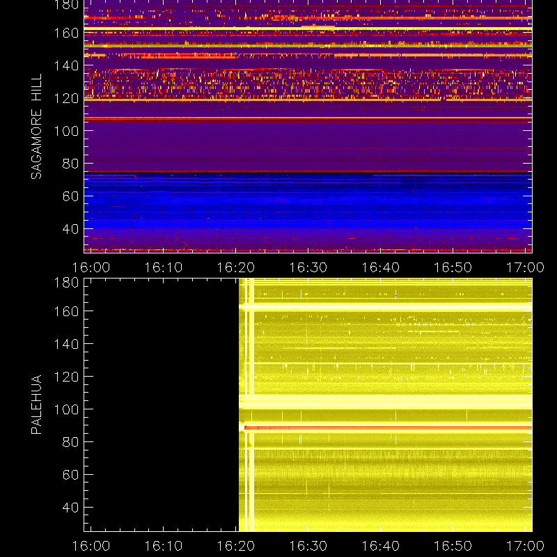The width and height of the screenshot is (557, 557).
Task: Click 16:10 under the Palehua spectrogram
Action: tap(164, 546)
